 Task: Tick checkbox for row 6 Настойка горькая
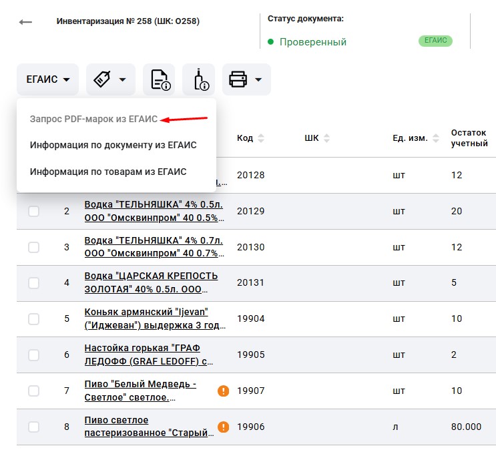click(33, 355)
